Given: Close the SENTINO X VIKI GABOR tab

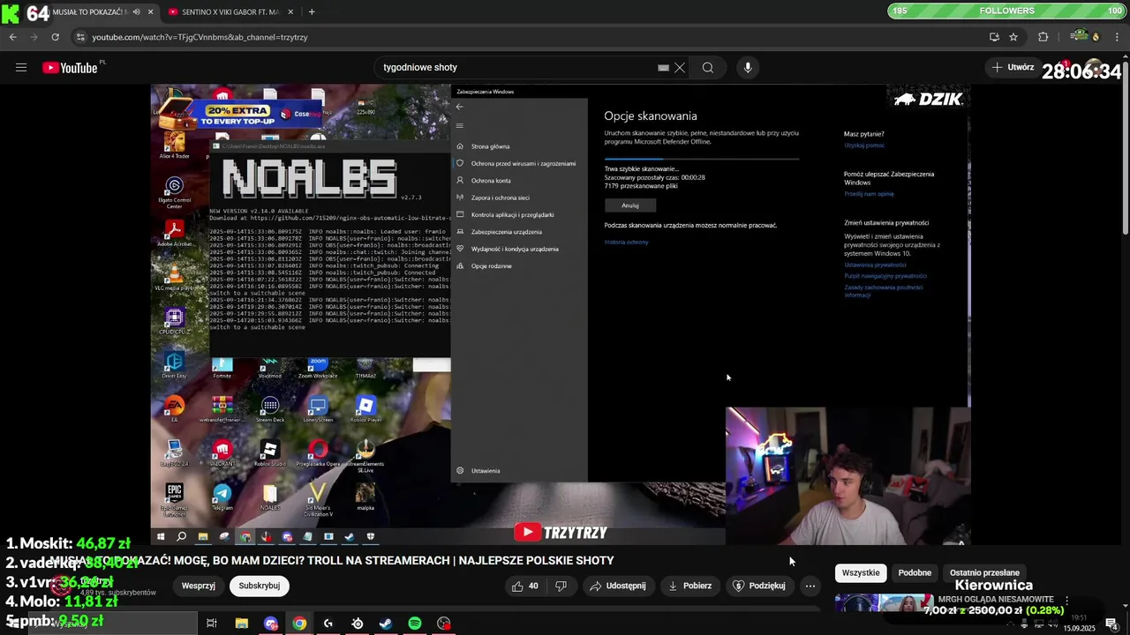Looking at the screenshot, I should (x=290, y=12).
